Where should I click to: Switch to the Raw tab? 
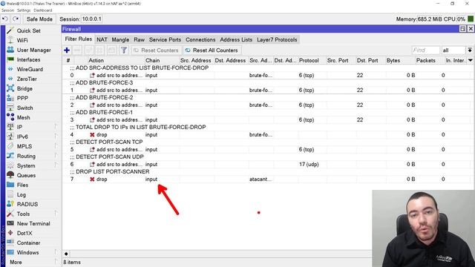[139, 39]
